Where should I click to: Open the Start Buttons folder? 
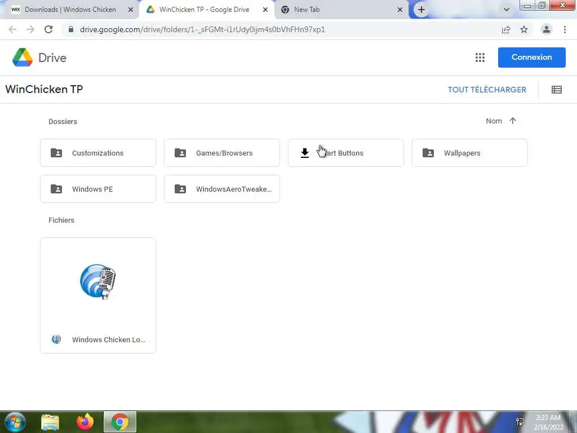pos(346,153)
